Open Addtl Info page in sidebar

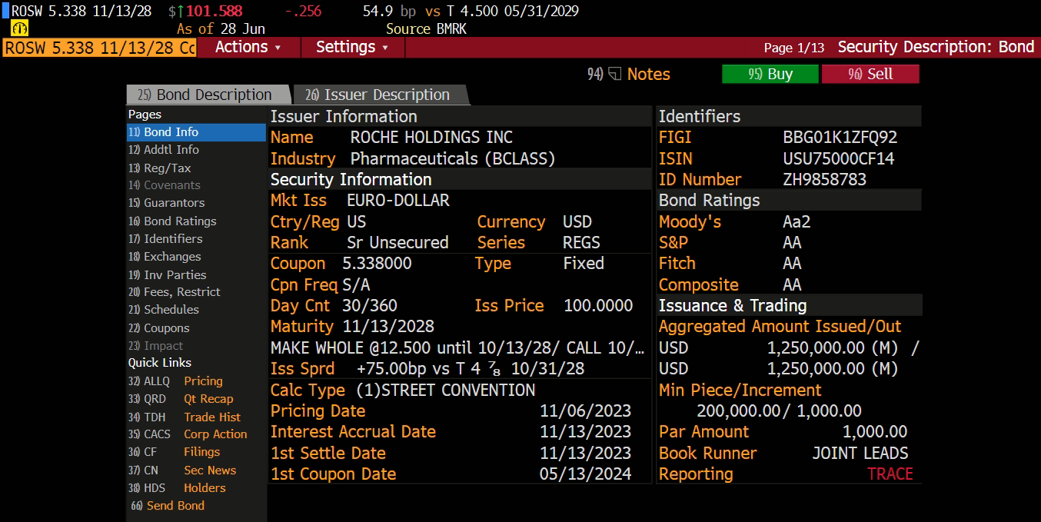[x=171, y=150]
